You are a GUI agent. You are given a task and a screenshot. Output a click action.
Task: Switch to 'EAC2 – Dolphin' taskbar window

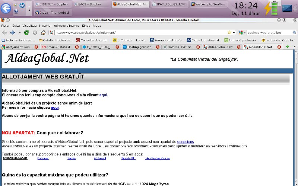[92, 4]
